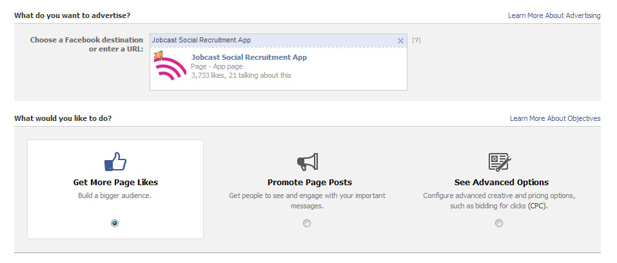Select the Promote Page Posts radio button
Screen dimensions: 617x263
click(x=307, y=223)
